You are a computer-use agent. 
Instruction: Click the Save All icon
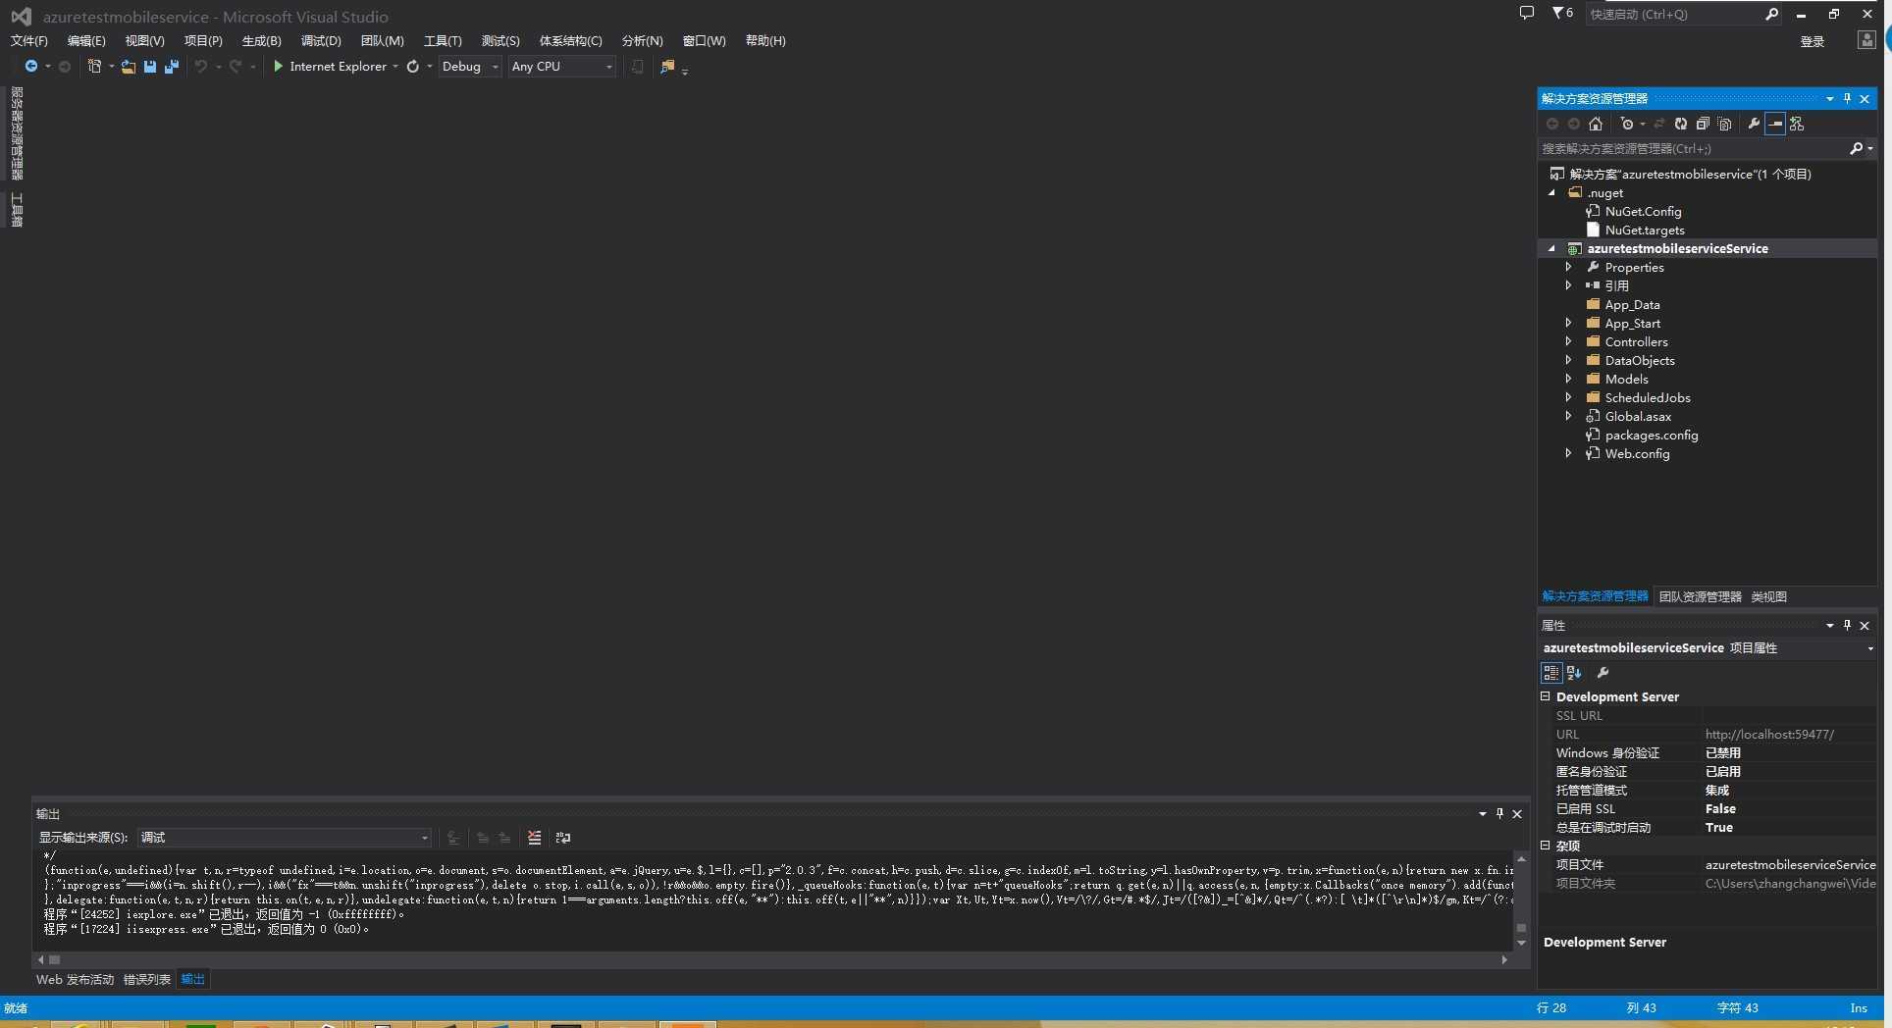coord(172,67)
